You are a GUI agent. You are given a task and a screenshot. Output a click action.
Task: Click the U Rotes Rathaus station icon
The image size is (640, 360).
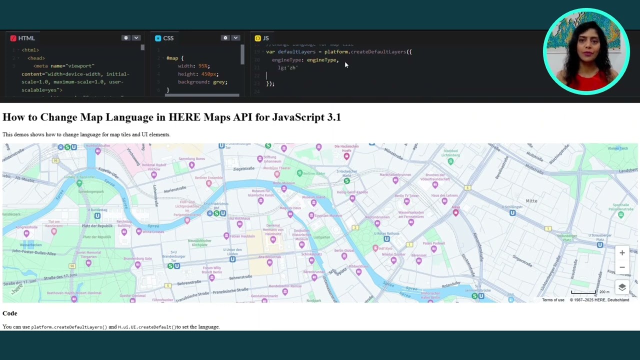[387, 239]
